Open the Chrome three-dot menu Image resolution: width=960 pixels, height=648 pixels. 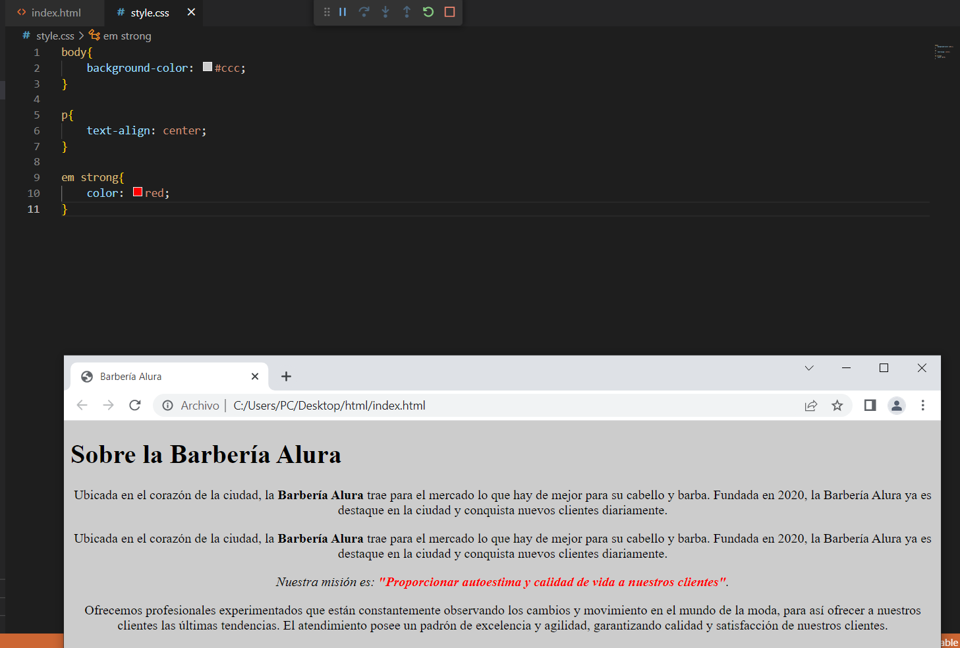tap(922, 405)
